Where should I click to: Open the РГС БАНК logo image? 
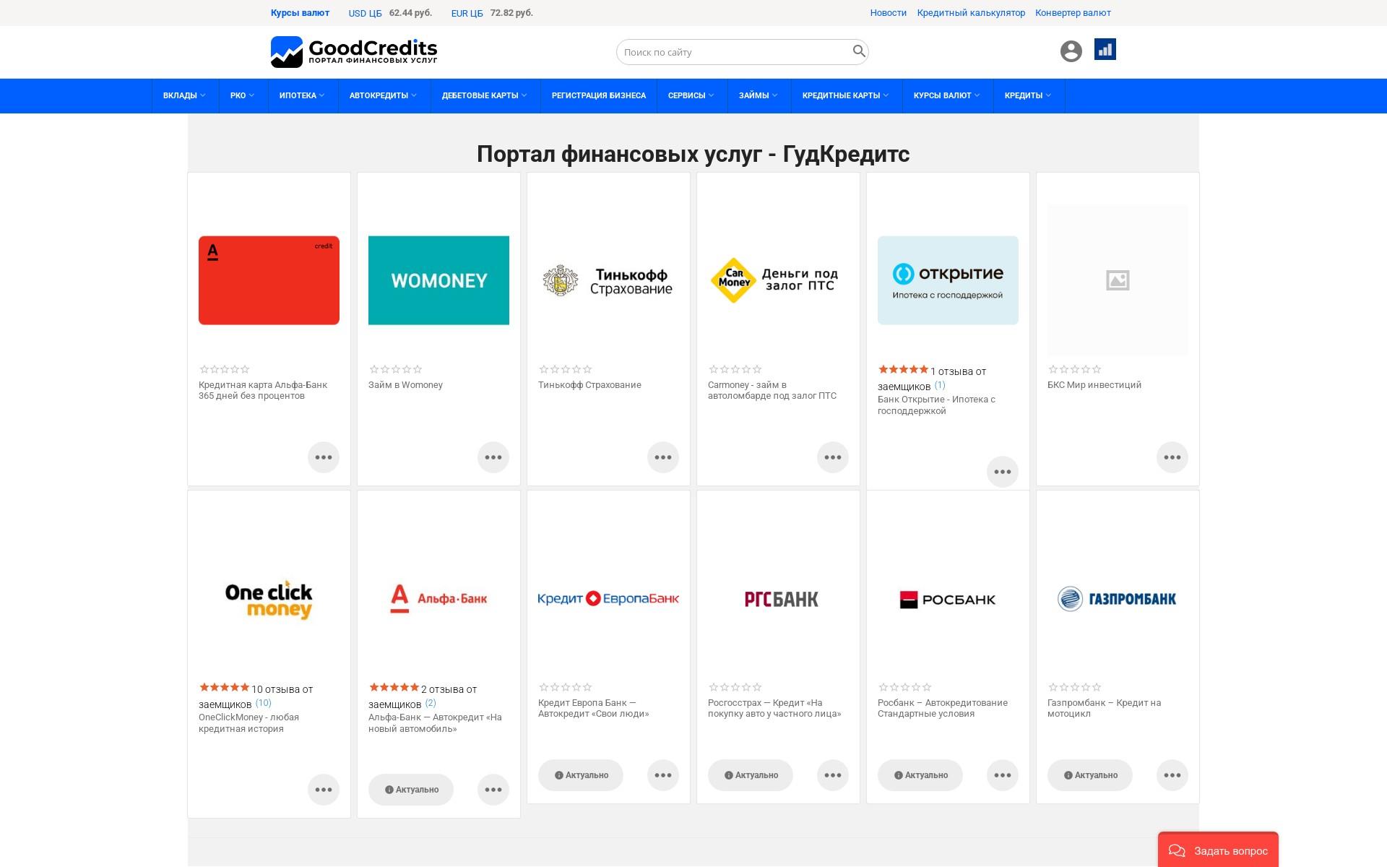coord(781,599)
